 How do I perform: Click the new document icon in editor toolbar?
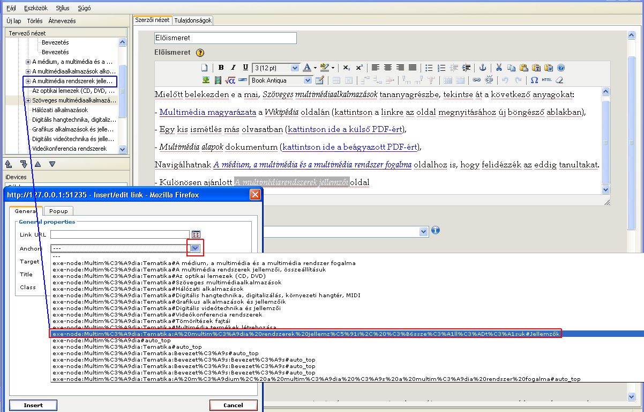204,68
